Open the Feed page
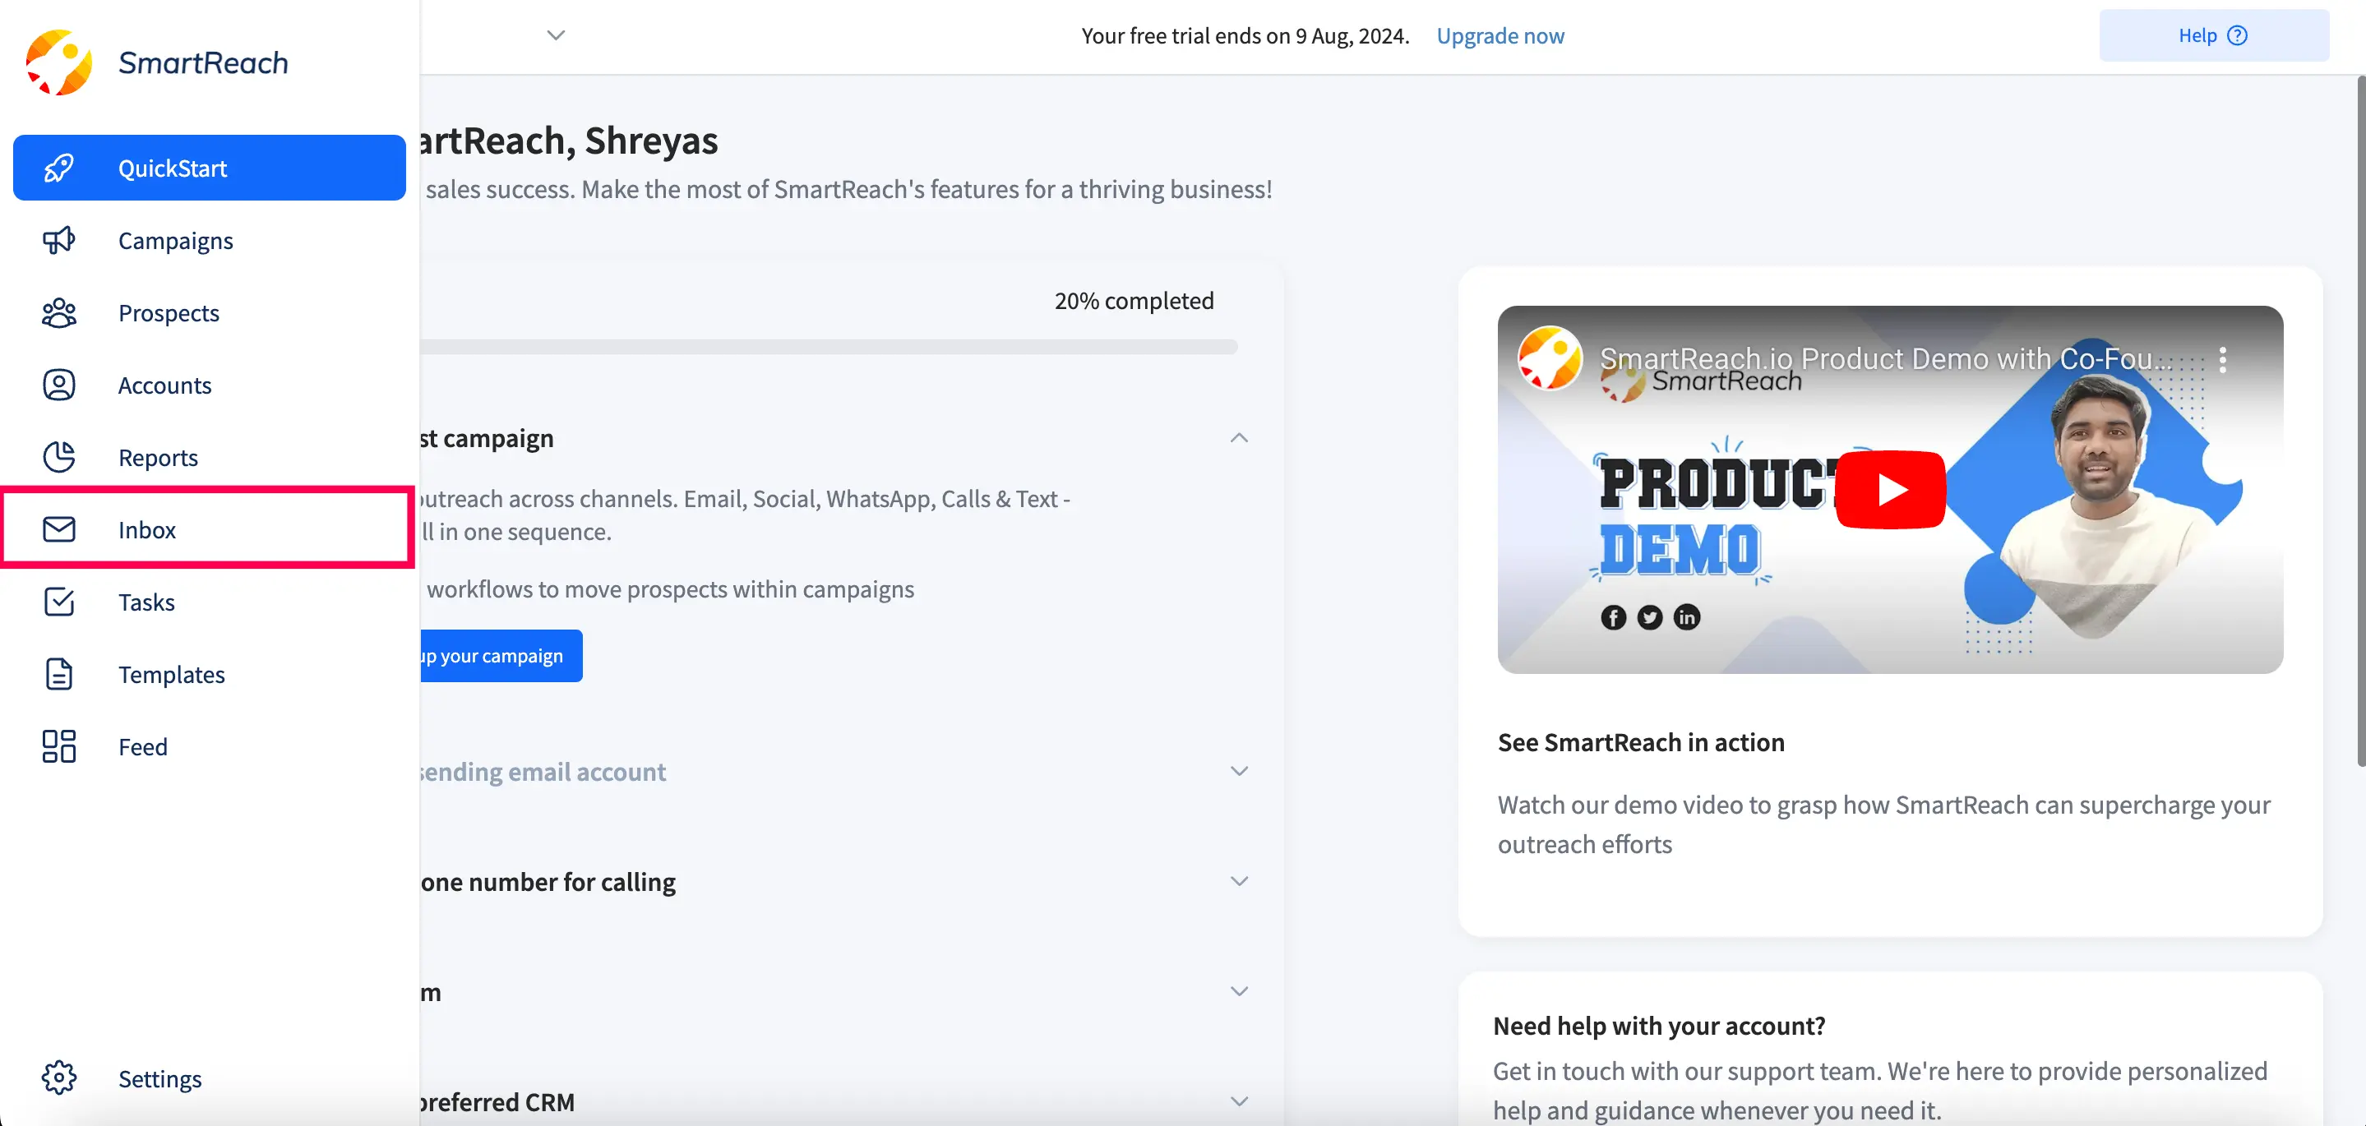Image resolution: width=2366 pixels, height=1126 pixels. (210, 746)
